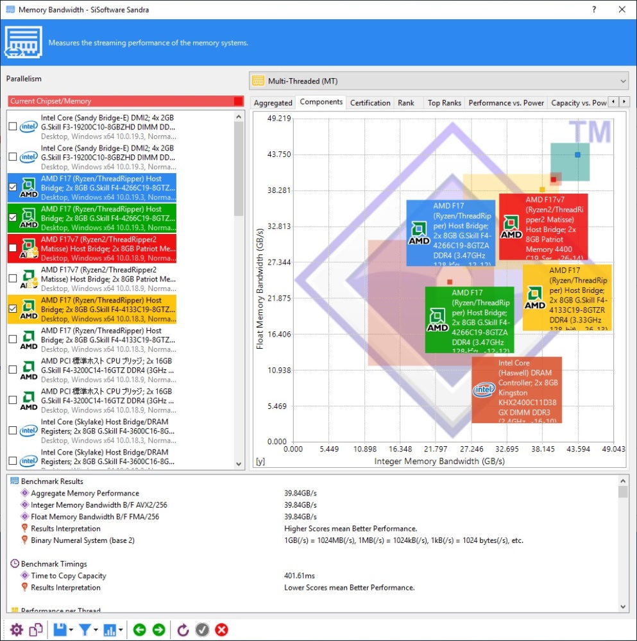Check the upper AMD PCI 2x 16GB row

coord(13,370)
